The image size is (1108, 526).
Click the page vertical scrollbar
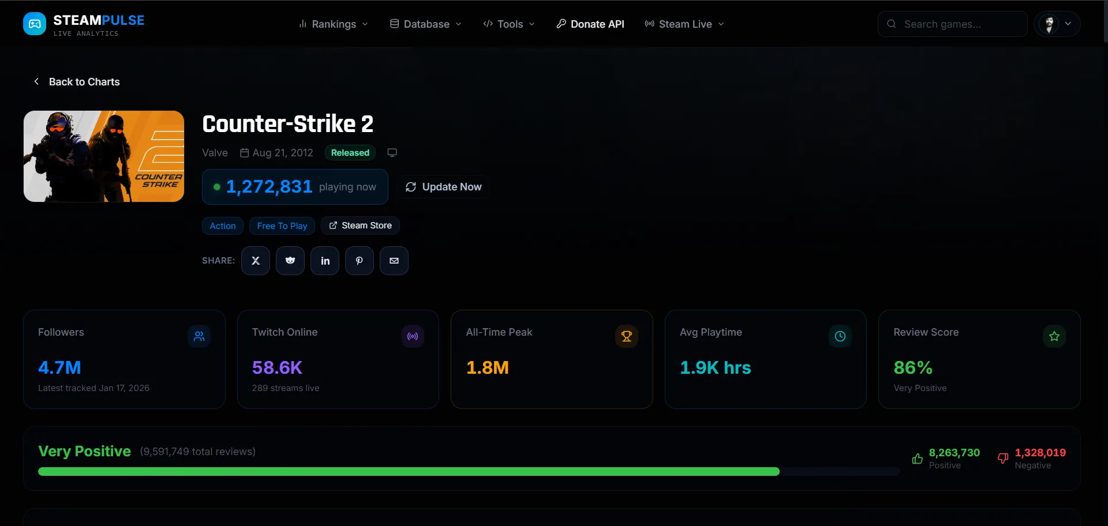coord(1105,23)
